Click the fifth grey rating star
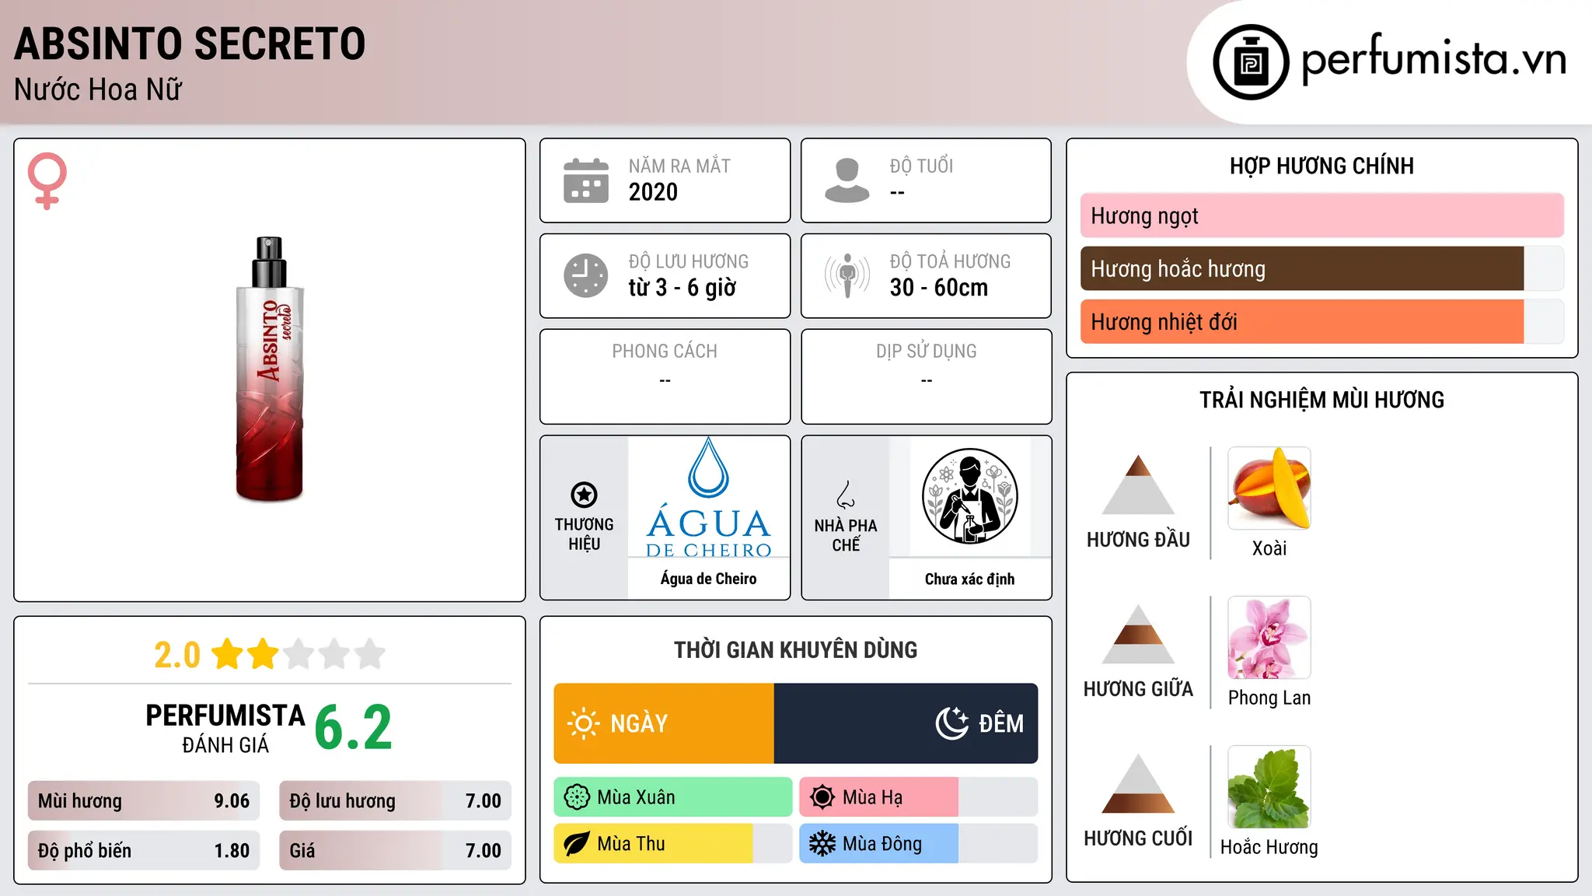The image size is (1592, 896). (370, 654)
